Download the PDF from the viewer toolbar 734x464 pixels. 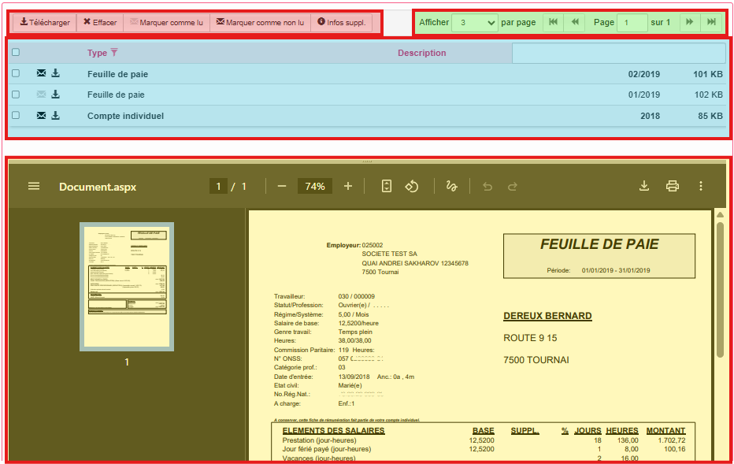[643, 187]
